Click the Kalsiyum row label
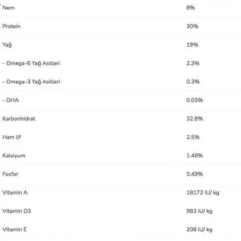 (14, 155)
